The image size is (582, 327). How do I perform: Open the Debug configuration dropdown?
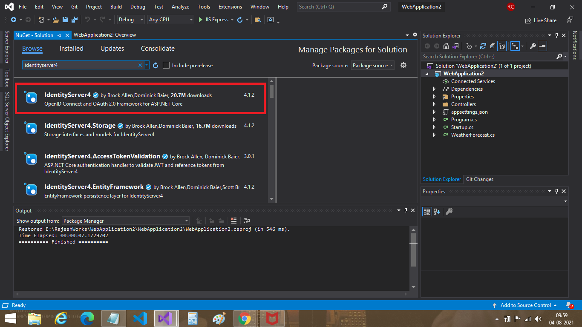coord(131,20)
